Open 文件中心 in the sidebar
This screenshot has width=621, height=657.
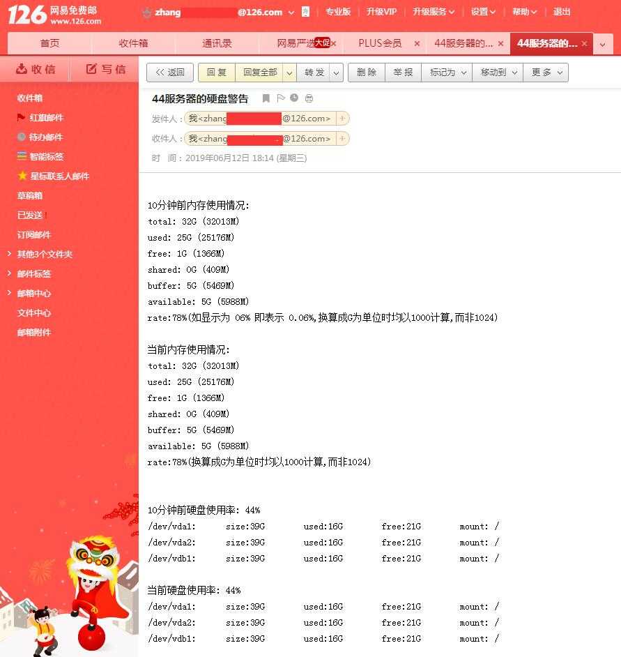34,312
